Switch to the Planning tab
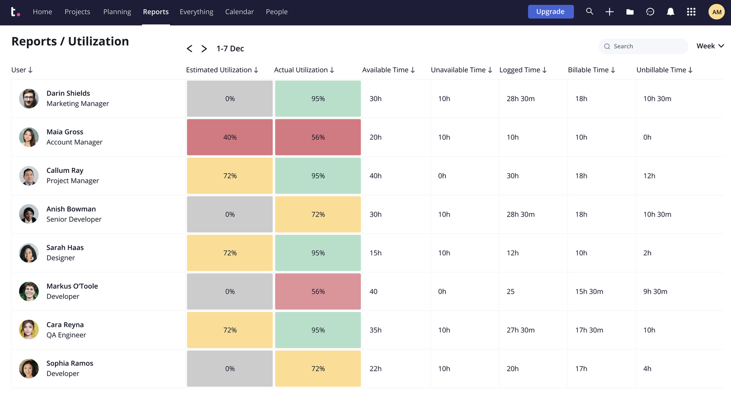731x415 pixels. point(117,12)
